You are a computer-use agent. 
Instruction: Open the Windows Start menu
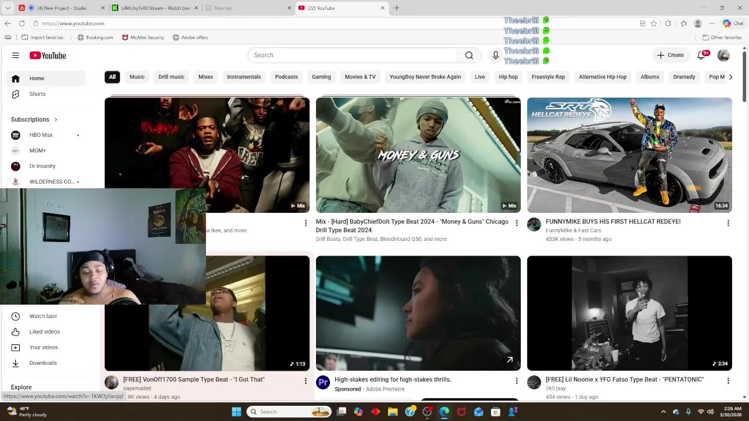[x=236, y=412]
